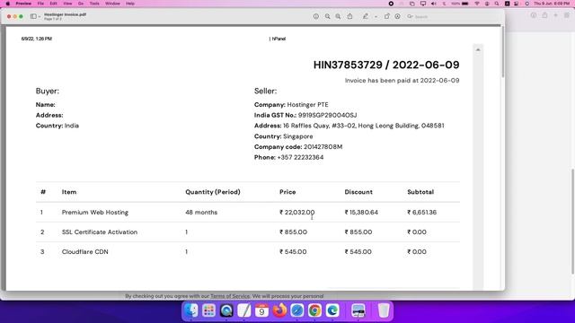The width and height of the screenshot is (575, 323).
Task: Open the Window menu
Action: (x=112, y=4)
